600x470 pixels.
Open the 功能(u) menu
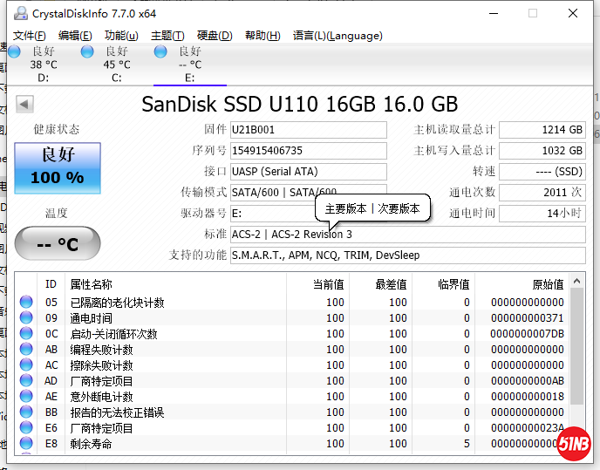pyautogui.click(x=121, y=36)
